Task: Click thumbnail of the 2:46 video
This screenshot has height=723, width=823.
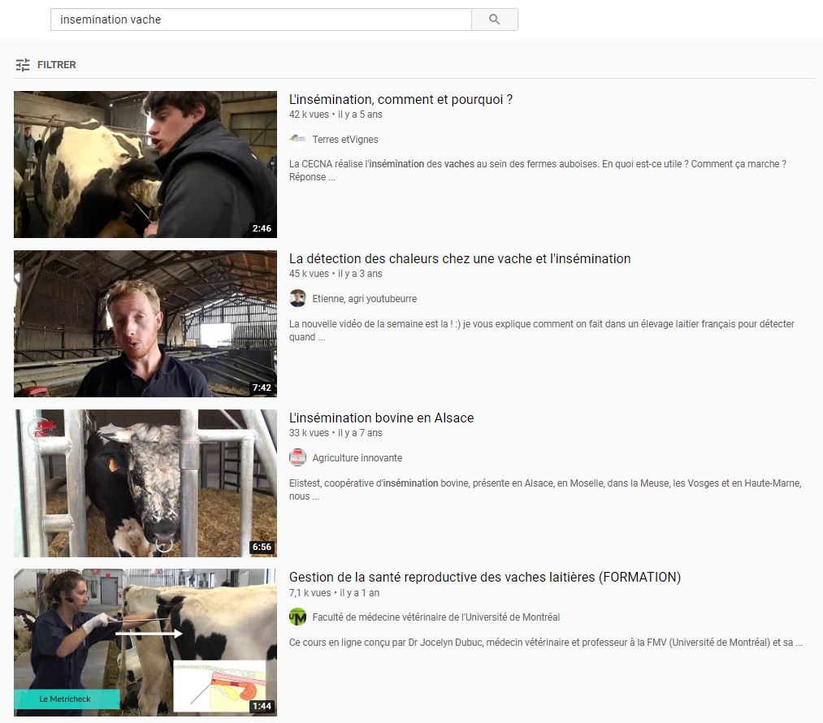Action: point(145,164)
